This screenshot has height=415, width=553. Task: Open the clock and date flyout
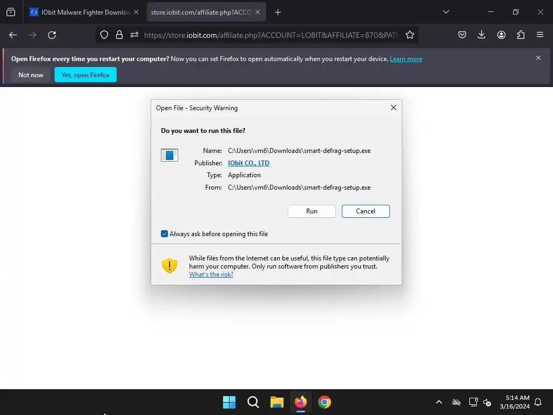click(515, 402)
